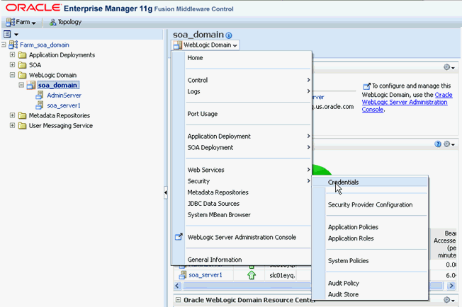
Task: Select WebLogic Domain folder label
Action: click(x=52, y=75)
